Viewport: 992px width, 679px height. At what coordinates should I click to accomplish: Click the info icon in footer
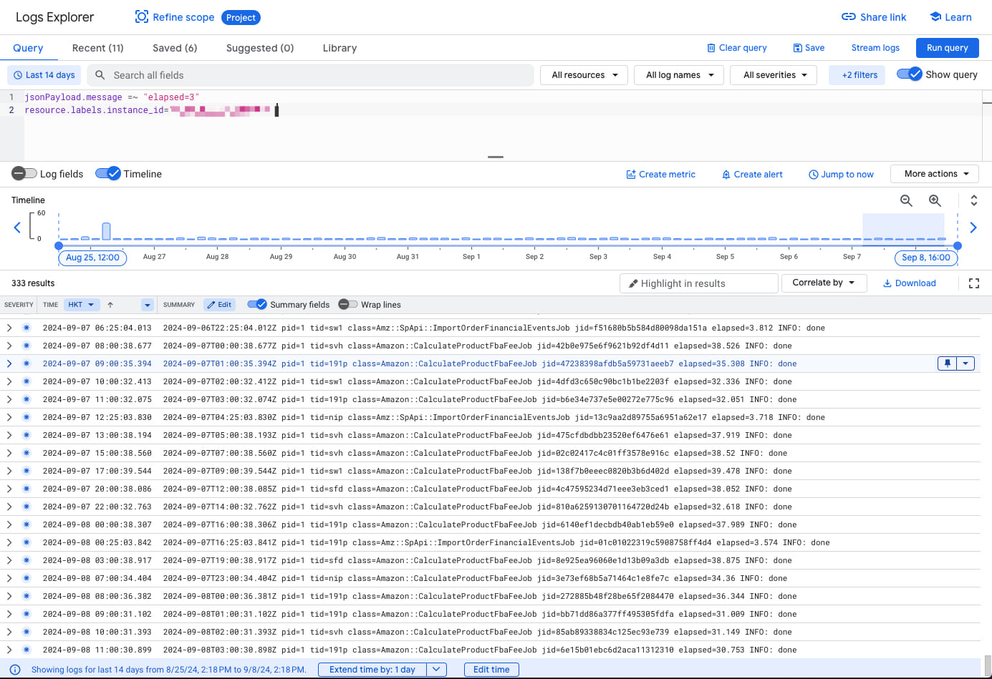click(15, 670)
